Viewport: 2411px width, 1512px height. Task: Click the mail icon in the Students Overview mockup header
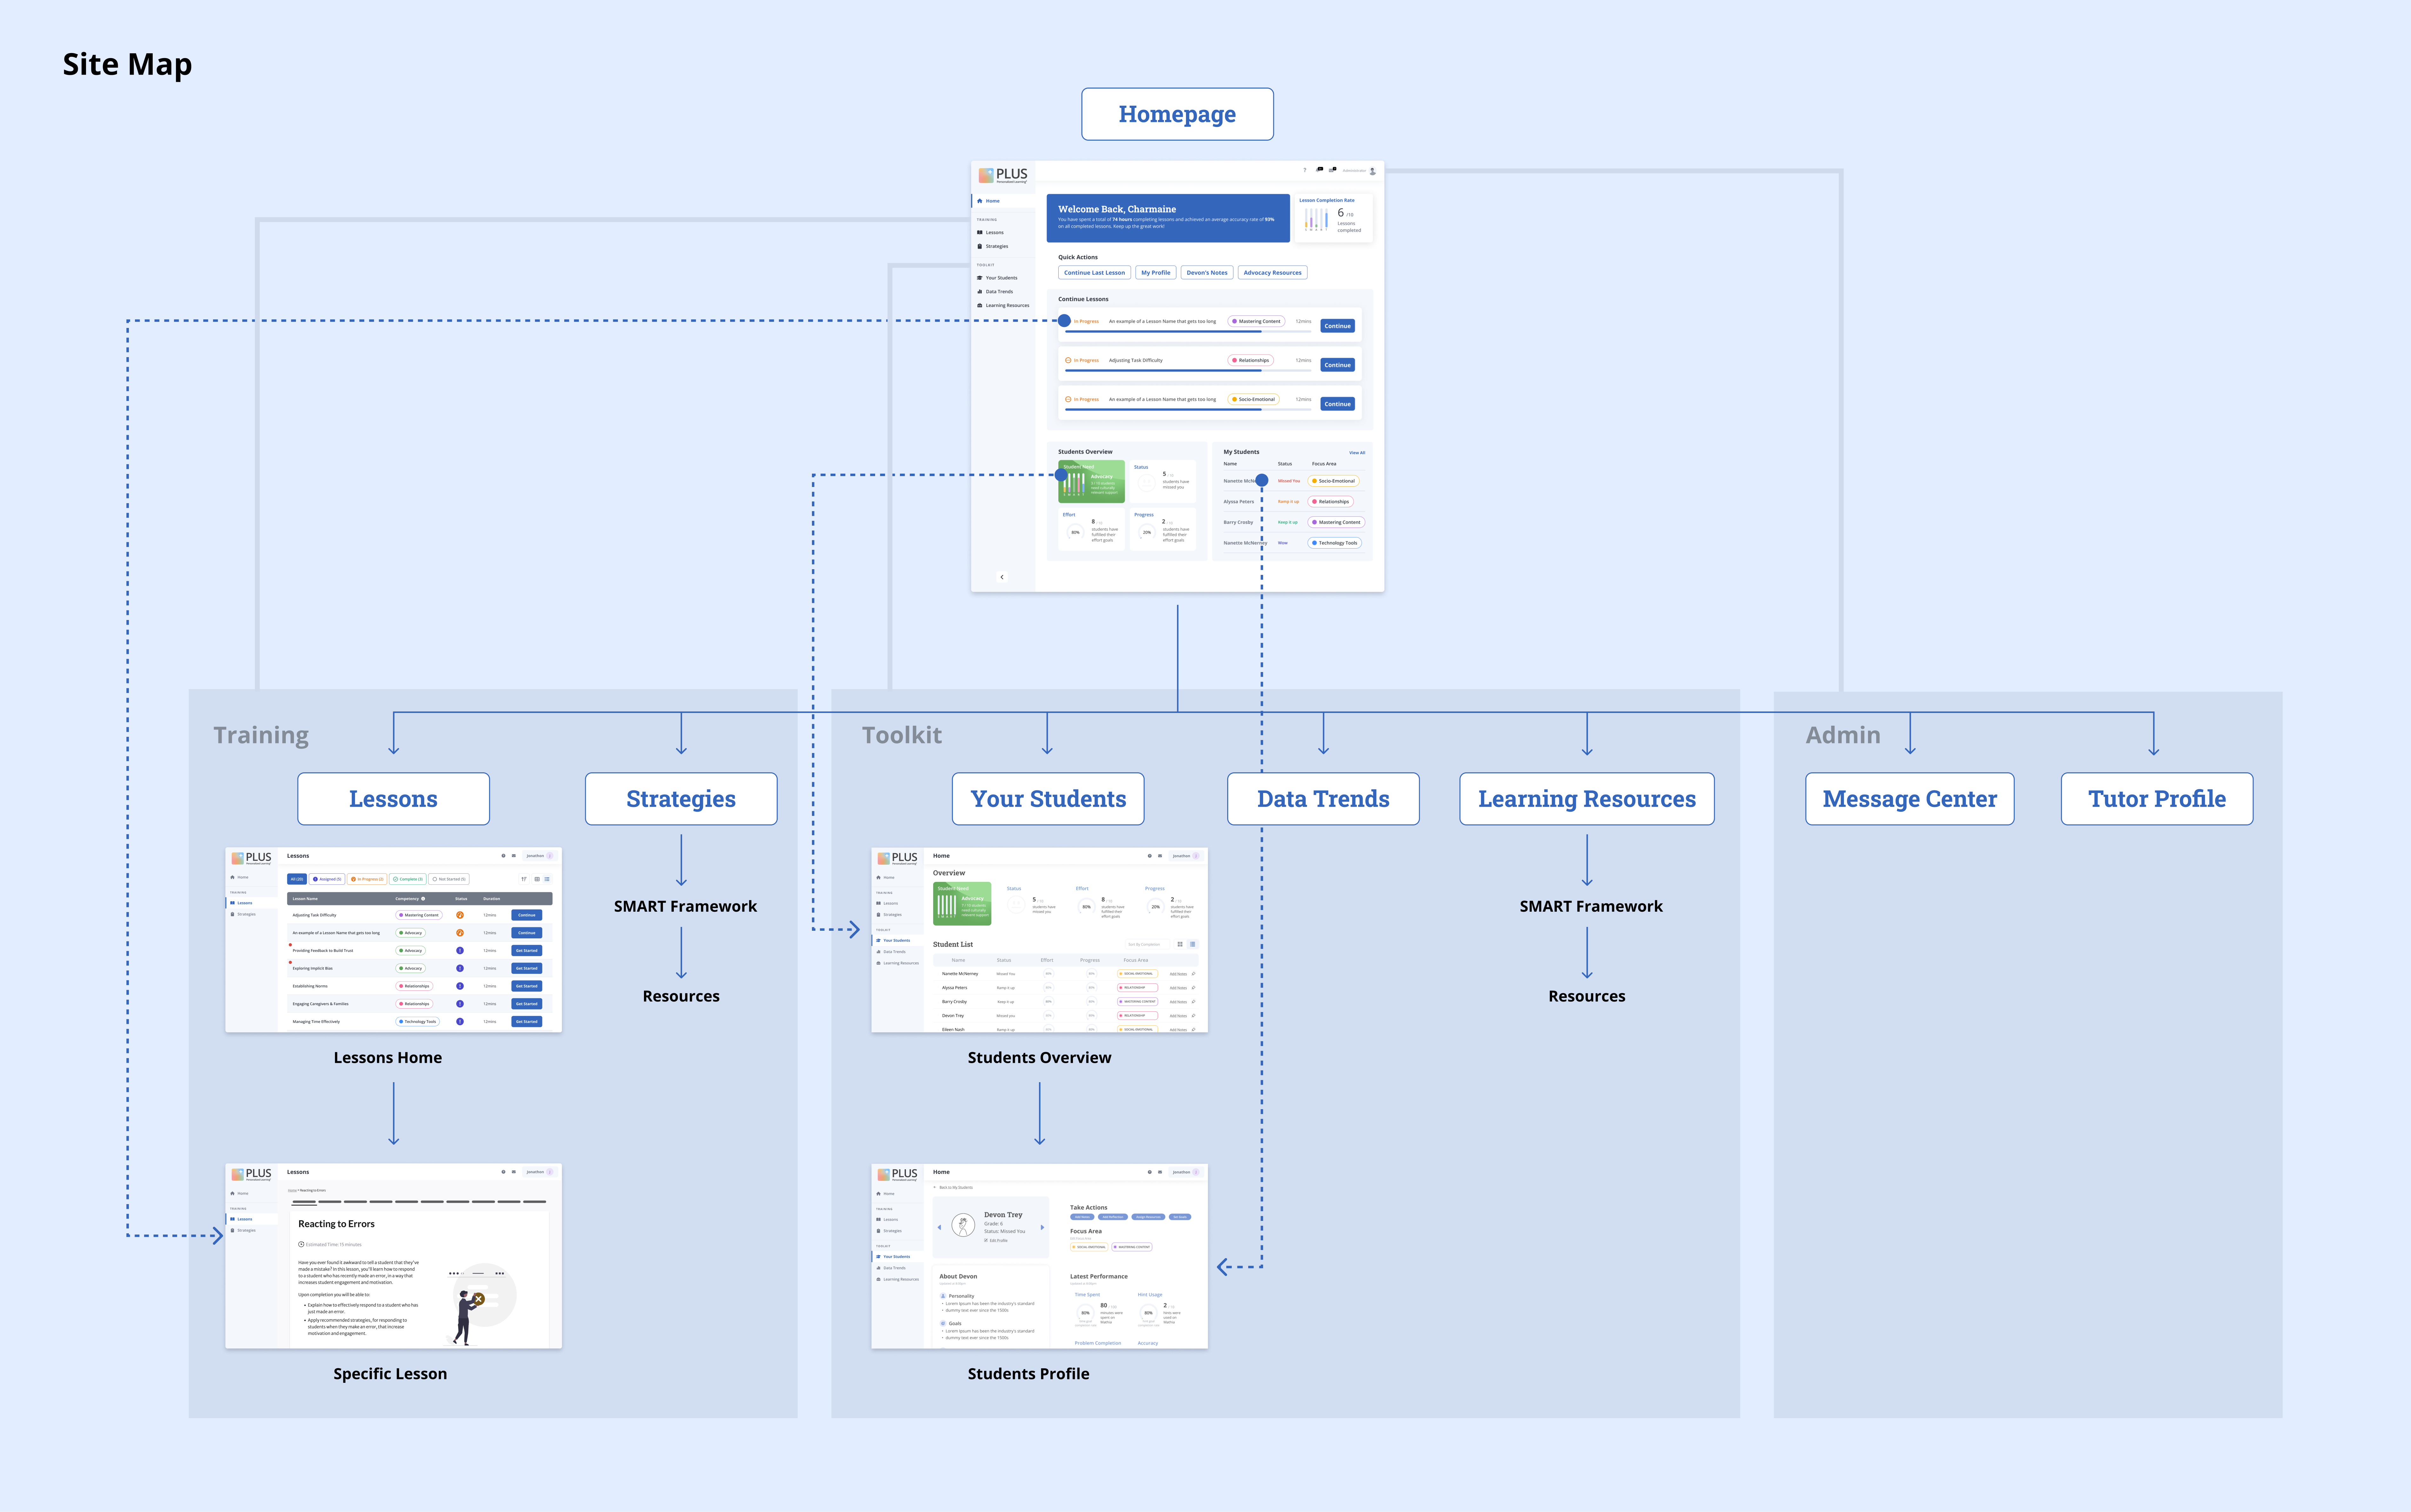point(1160,856)
